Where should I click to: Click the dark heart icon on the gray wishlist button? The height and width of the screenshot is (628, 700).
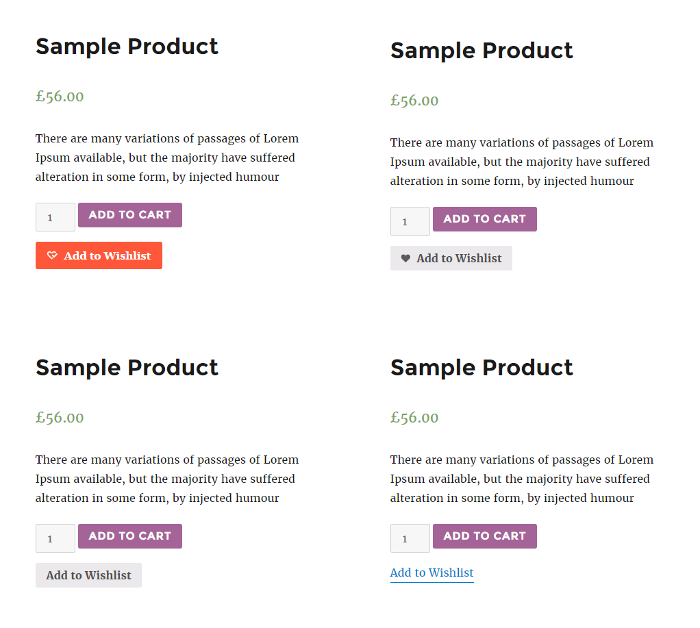click(405, 258)
